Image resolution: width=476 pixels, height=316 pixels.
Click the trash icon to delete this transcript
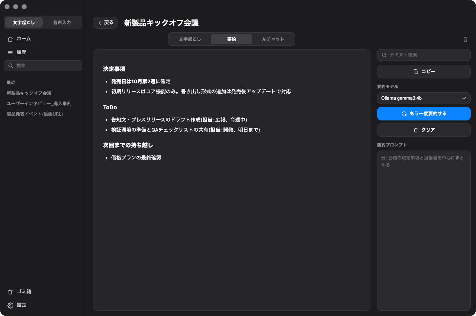coord(465,39)
